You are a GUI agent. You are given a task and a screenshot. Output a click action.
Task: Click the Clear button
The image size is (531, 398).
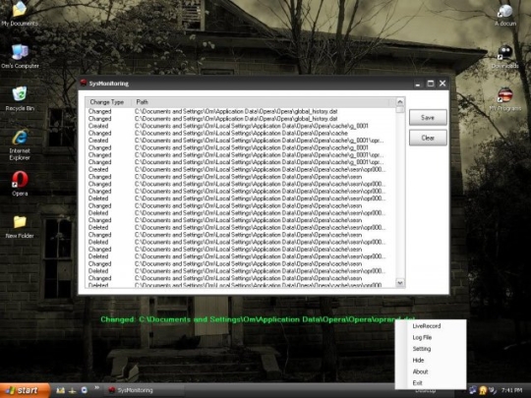(x=428, y=138)
